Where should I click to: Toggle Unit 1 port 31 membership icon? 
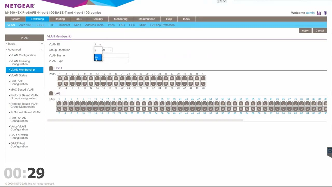click(153, 78)
